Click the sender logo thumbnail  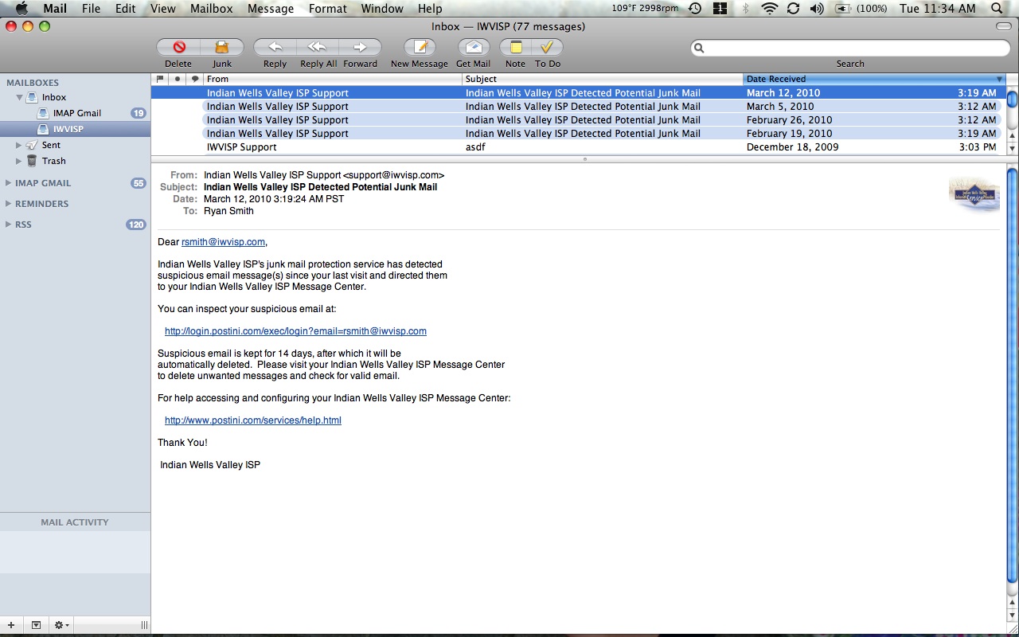(974, 193)
